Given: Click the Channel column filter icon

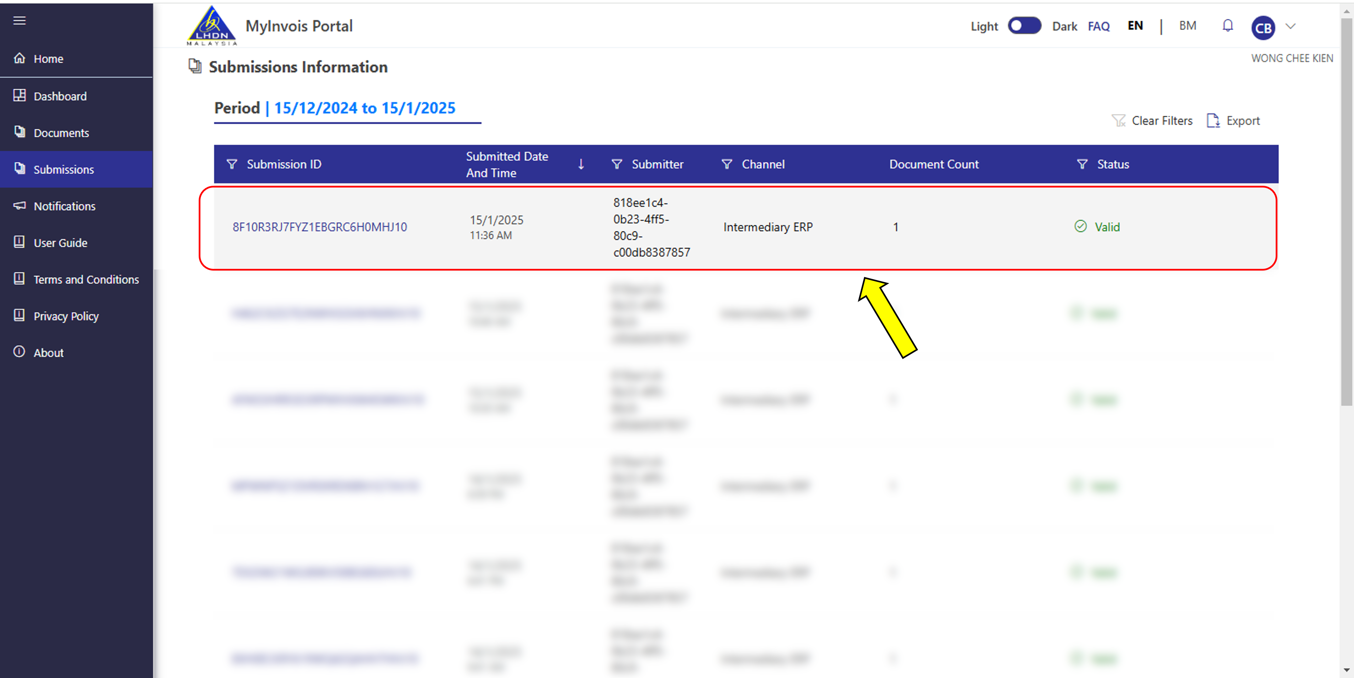Looking at the screenshot, I should point(727,164).
